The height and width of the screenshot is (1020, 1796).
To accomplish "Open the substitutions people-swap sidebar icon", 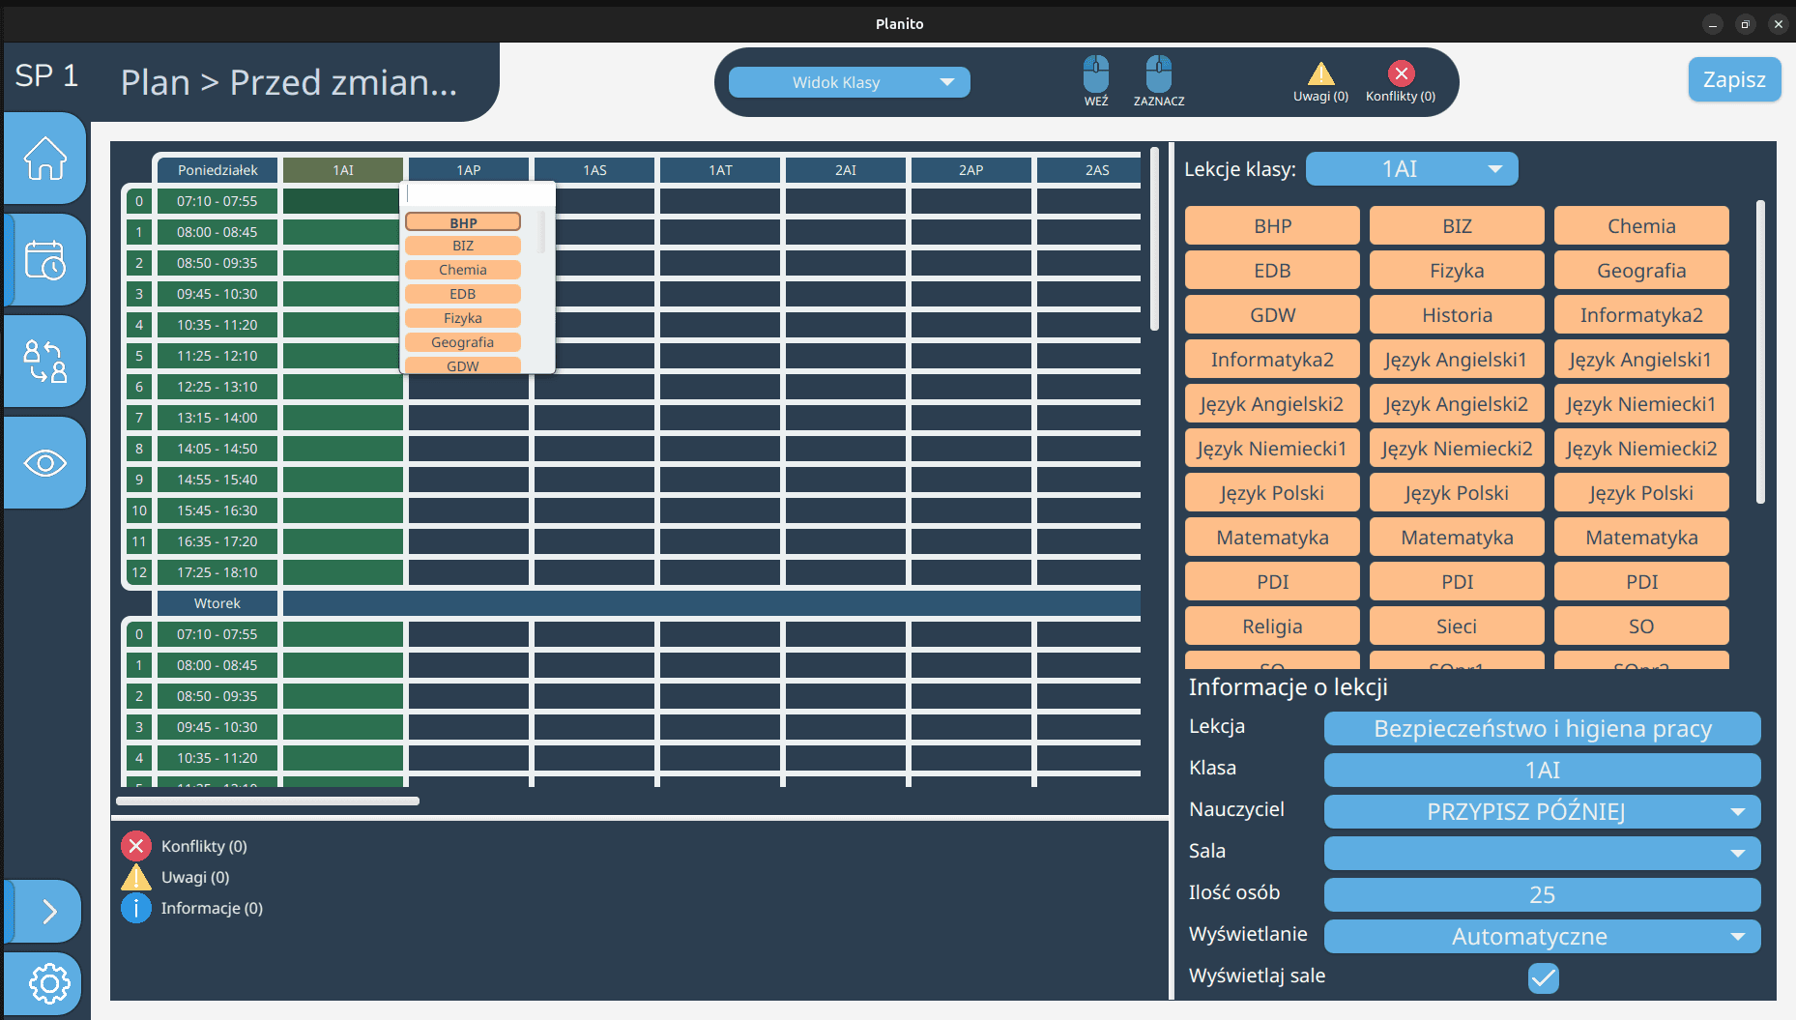I will pos(45,362).
